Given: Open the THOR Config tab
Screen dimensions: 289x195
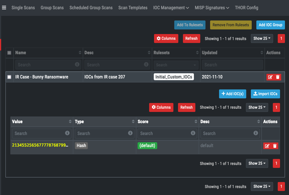Looking at the screenshot, I should [247, 8].
